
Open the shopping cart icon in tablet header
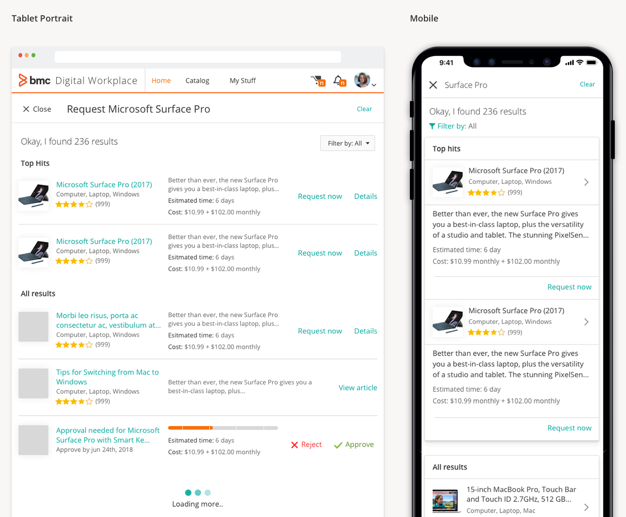point(318,81)
